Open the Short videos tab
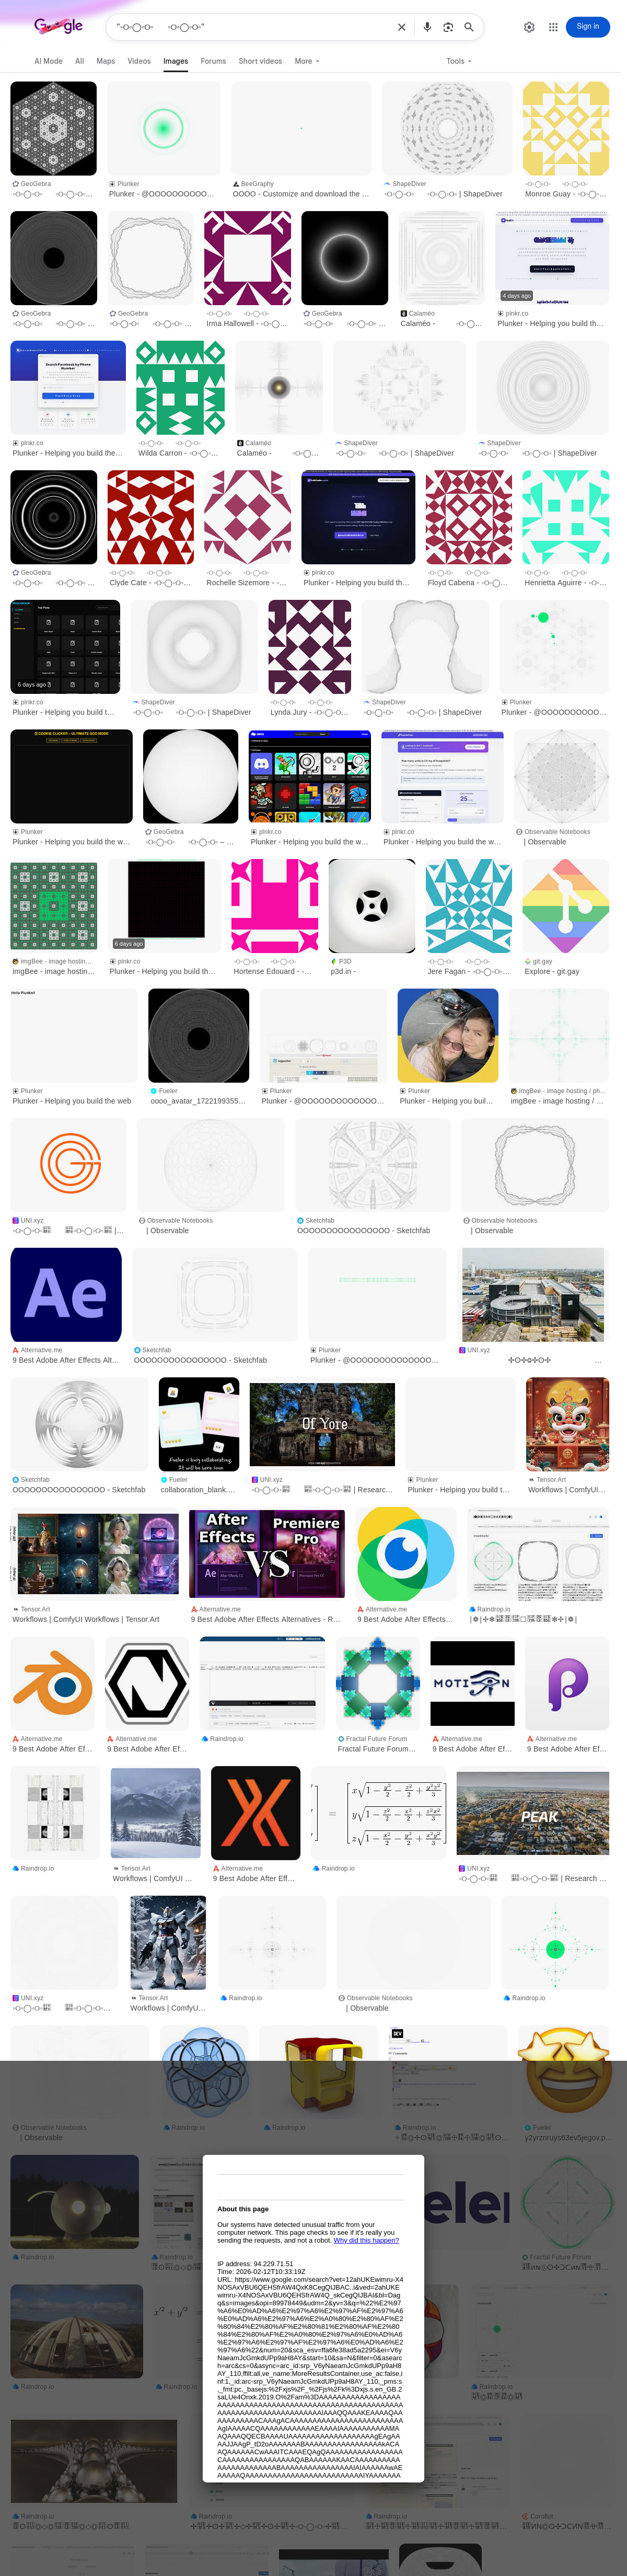Screen dimensions: 627x2576 260,61
